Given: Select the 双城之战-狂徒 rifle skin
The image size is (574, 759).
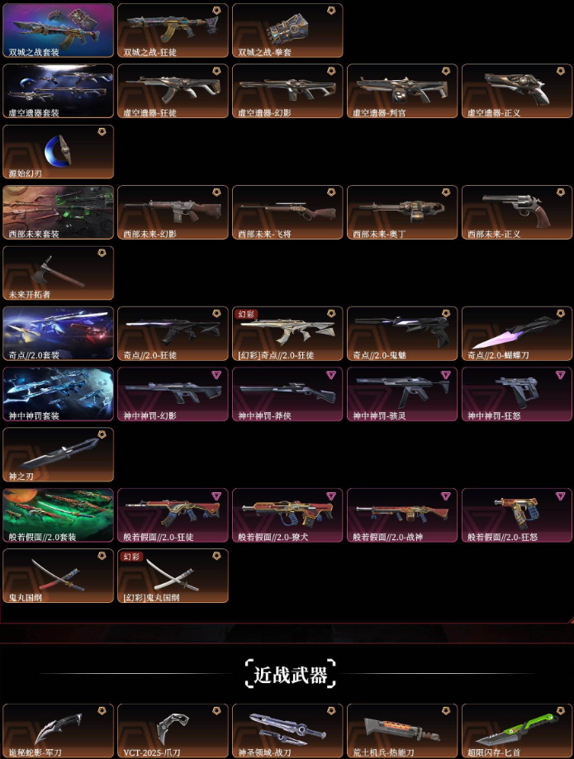Looking at the screenshot, I should tap(173, 31).
